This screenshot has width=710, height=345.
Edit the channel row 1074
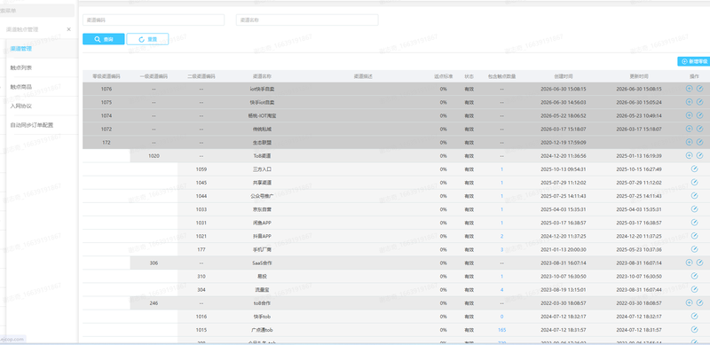point(699,115)
